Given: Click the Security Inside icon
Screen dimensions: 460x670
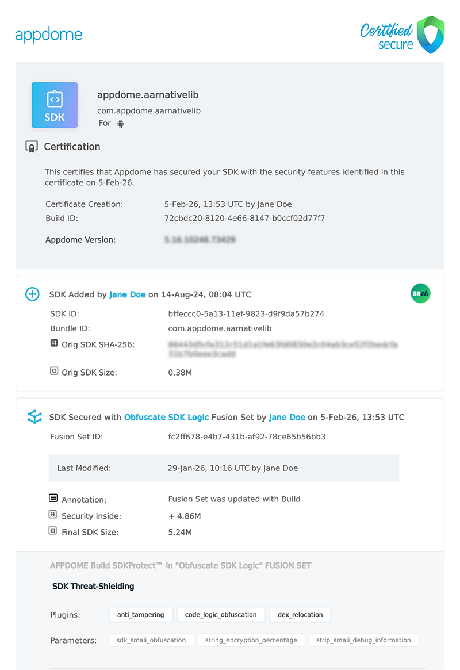Looking at the screenshot, I should tap(53, 515).
